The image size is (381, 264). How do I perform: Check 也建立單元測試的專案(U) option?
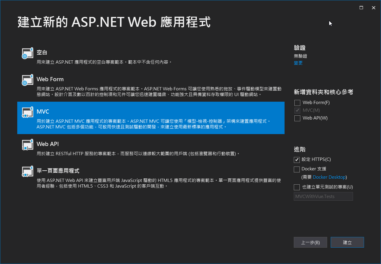297,187
